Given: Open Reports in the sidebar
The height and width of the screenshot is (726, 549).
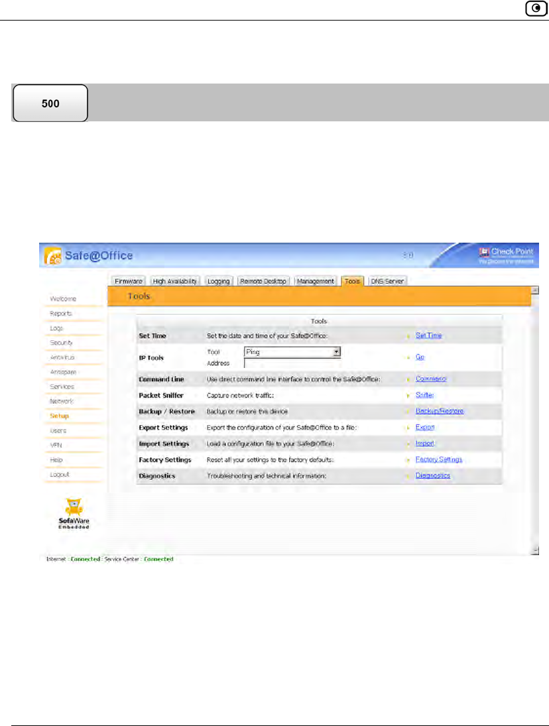Looking at the screenshot, I should [61, 314].
